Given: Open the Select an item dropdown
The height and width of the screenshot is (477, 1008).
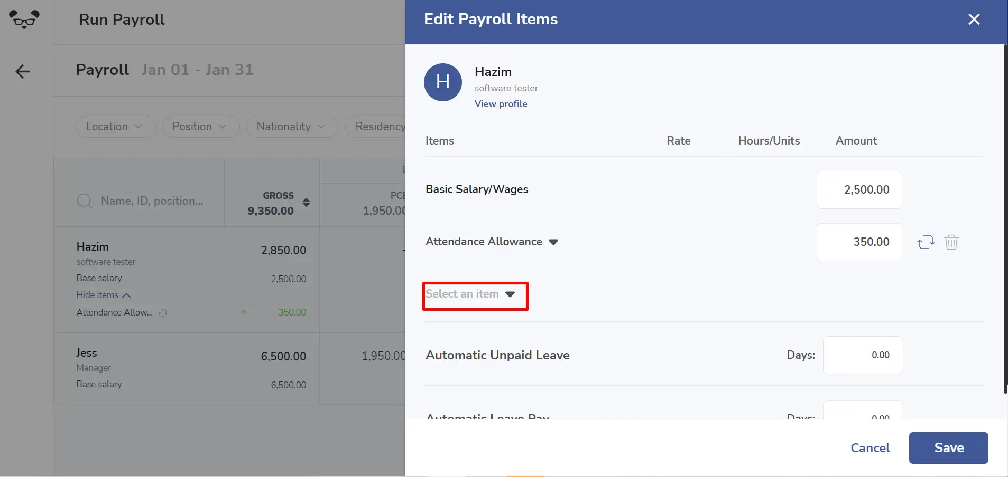Looking at the screenshot, I should coord(470,294).
